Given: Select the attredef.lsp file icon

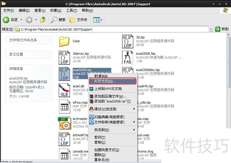Looking at the screenshot, I should click(x=65, y=139).
